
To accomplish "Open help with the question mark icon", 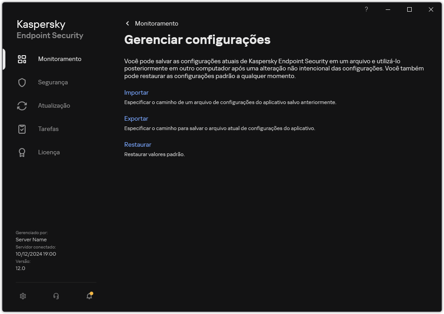I will tap(366, 9).
